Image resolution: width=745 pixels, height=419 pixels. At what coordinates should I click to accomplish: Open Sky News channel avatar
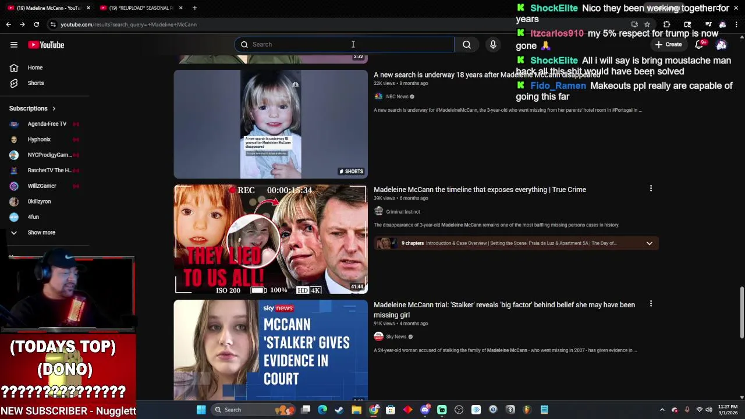(378, 337)
